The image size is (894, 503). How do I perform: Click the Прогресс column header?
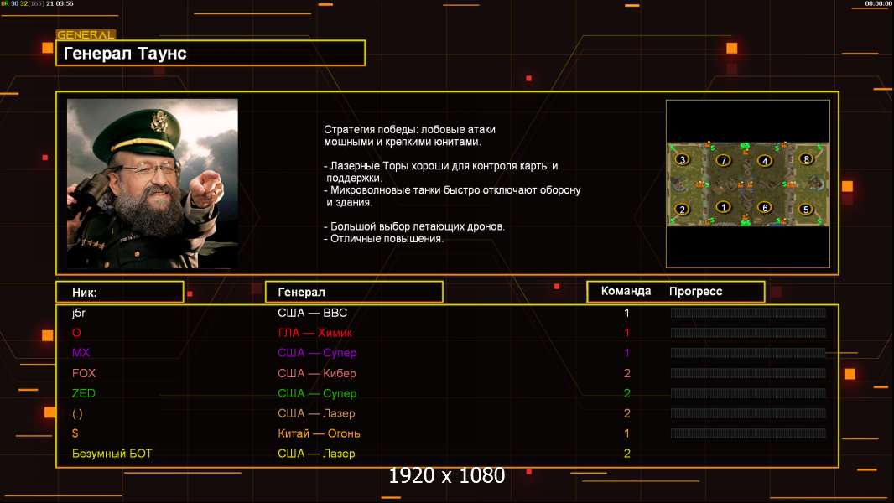click(x=695, y=292)
